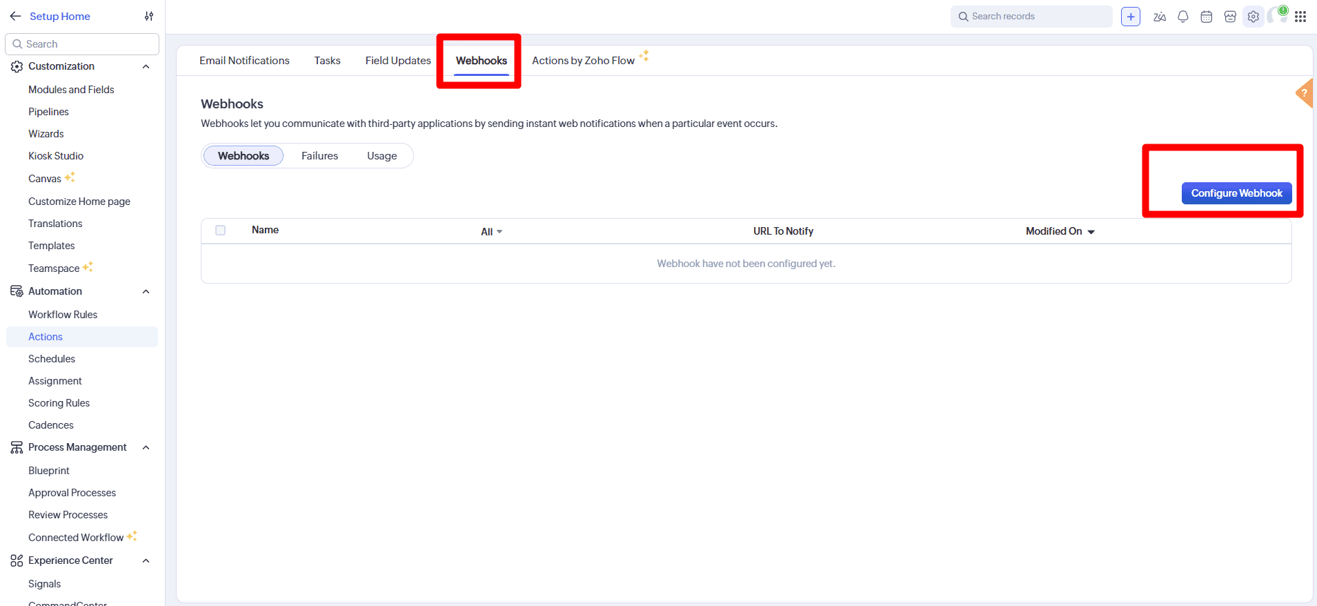Open the apps grid launcher icon

pos(1300,17)
